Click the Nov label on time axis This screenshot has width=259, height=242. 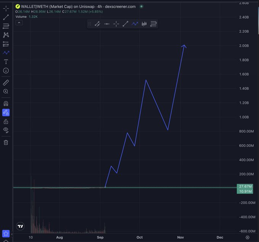[x=181, y=237]
